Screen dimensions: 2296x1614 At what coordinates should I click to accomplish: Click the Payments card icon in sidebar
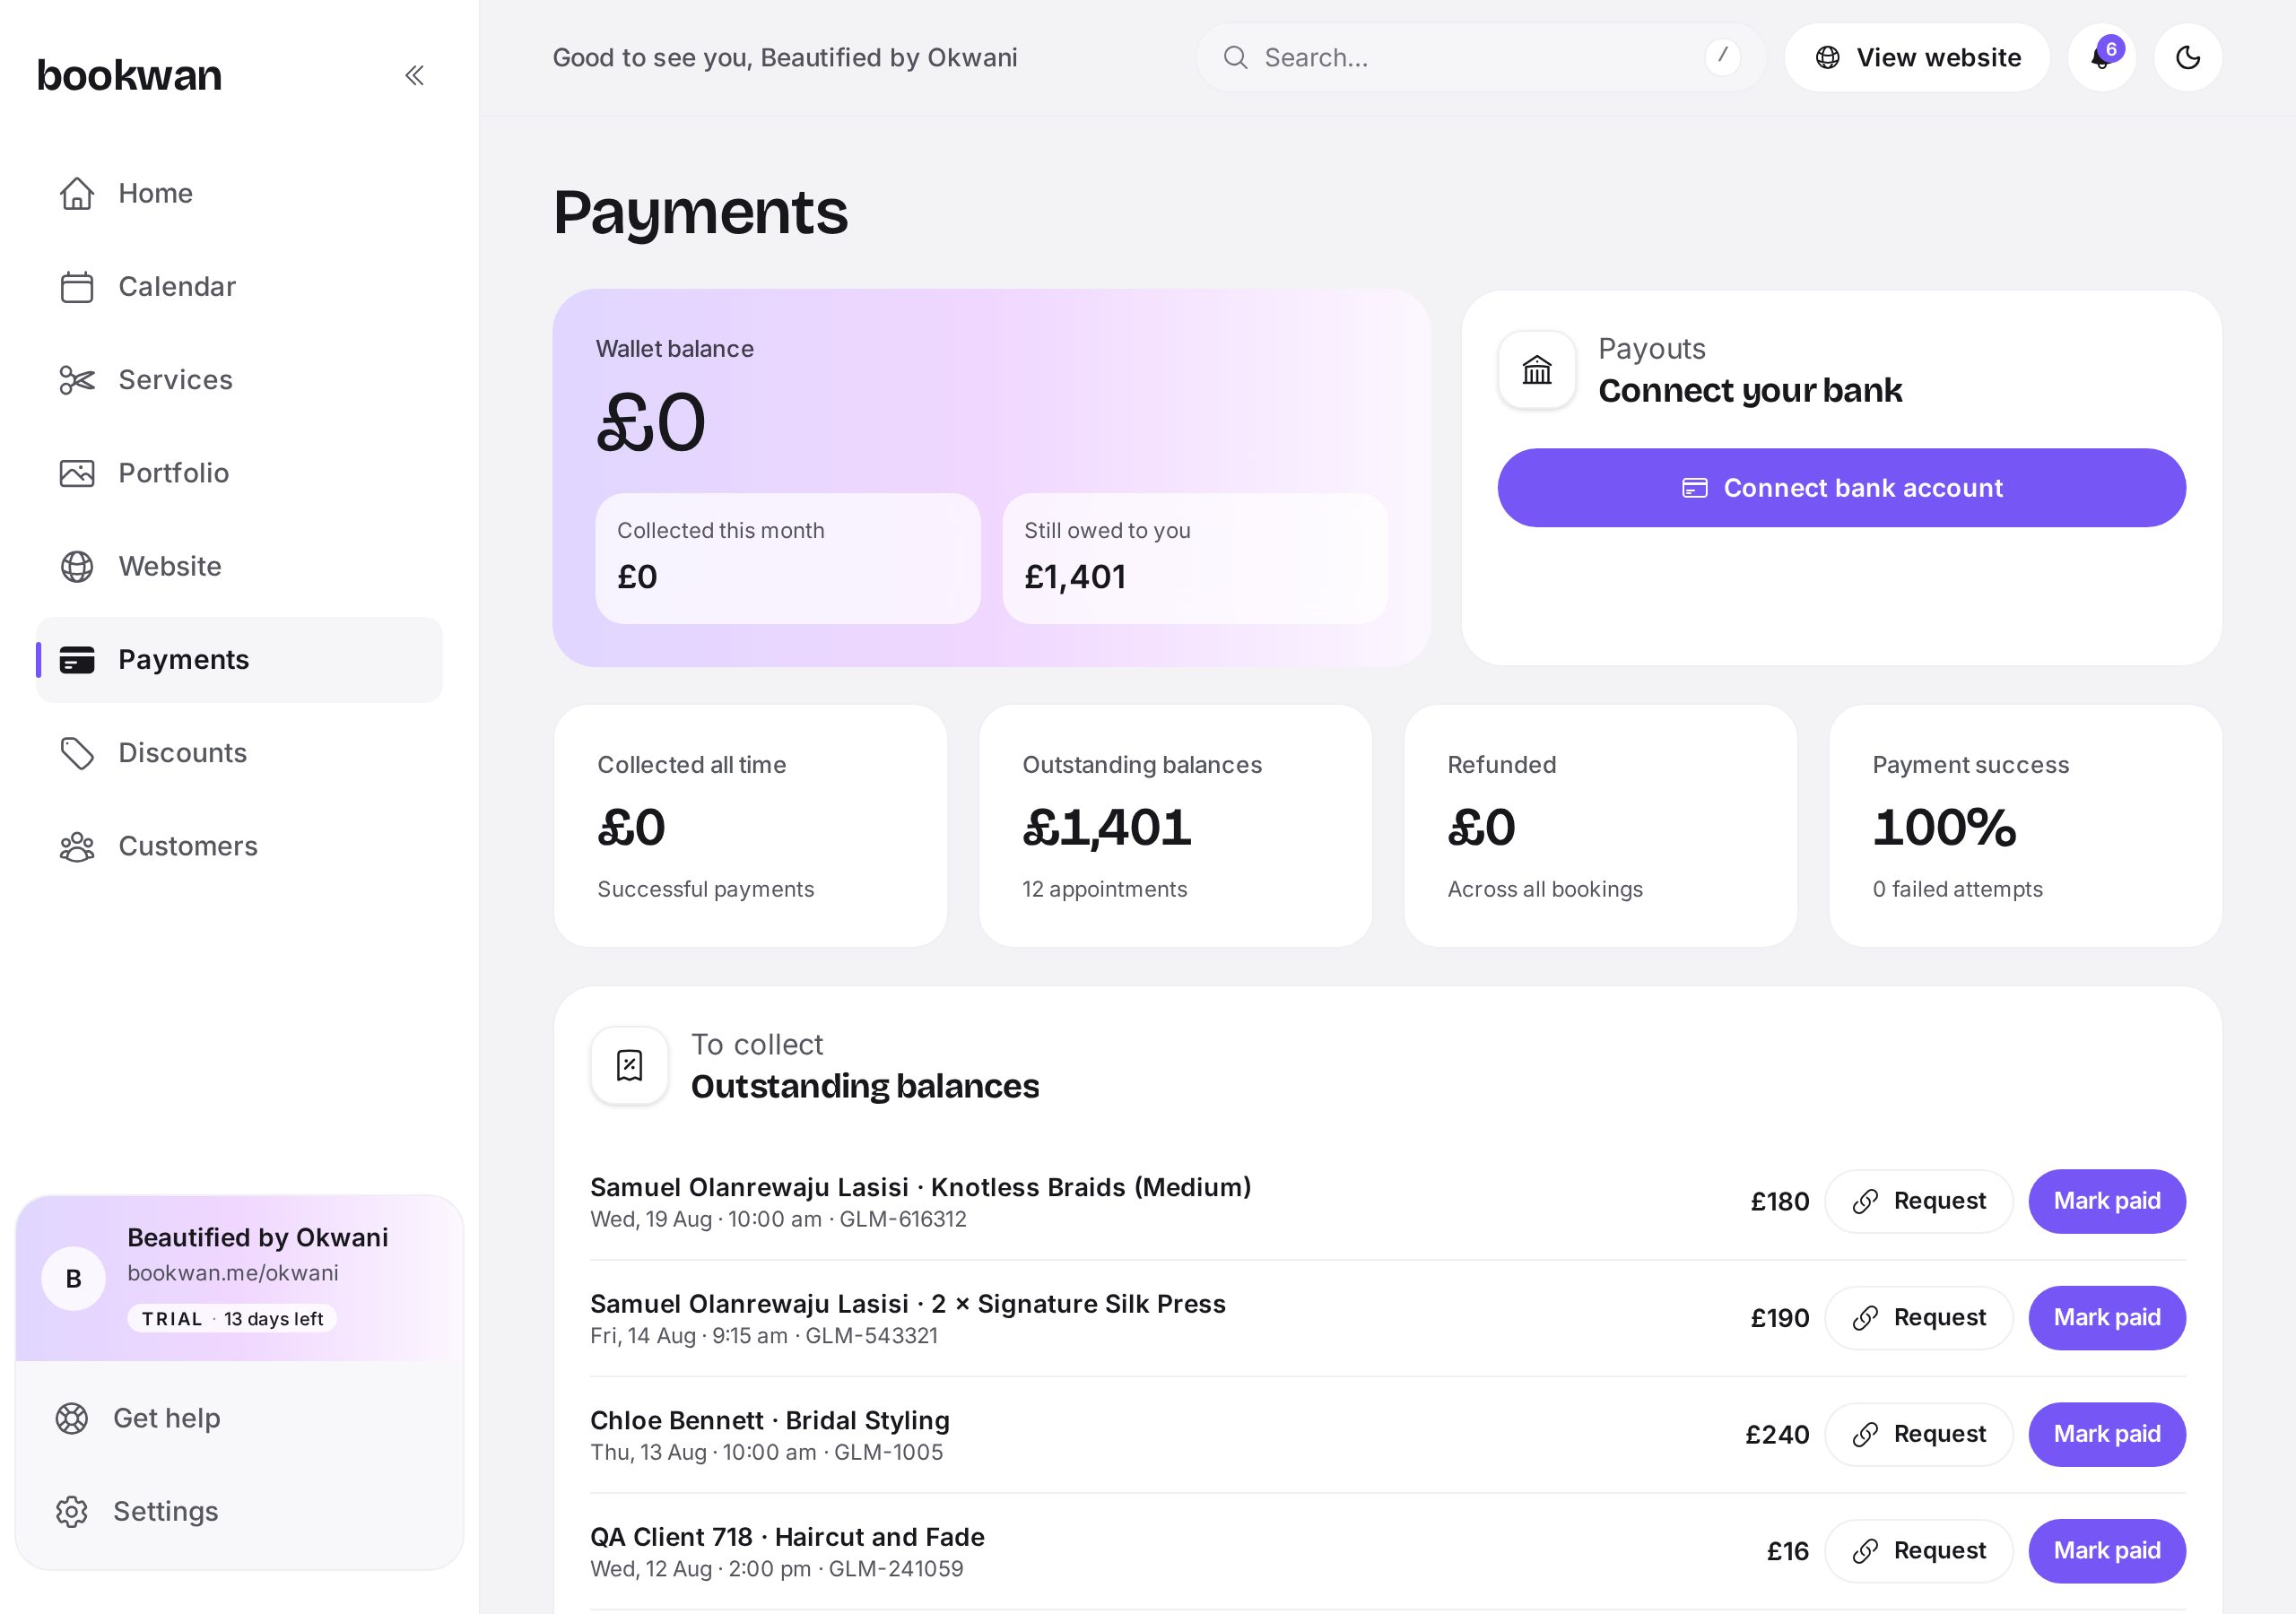[77, 660]
